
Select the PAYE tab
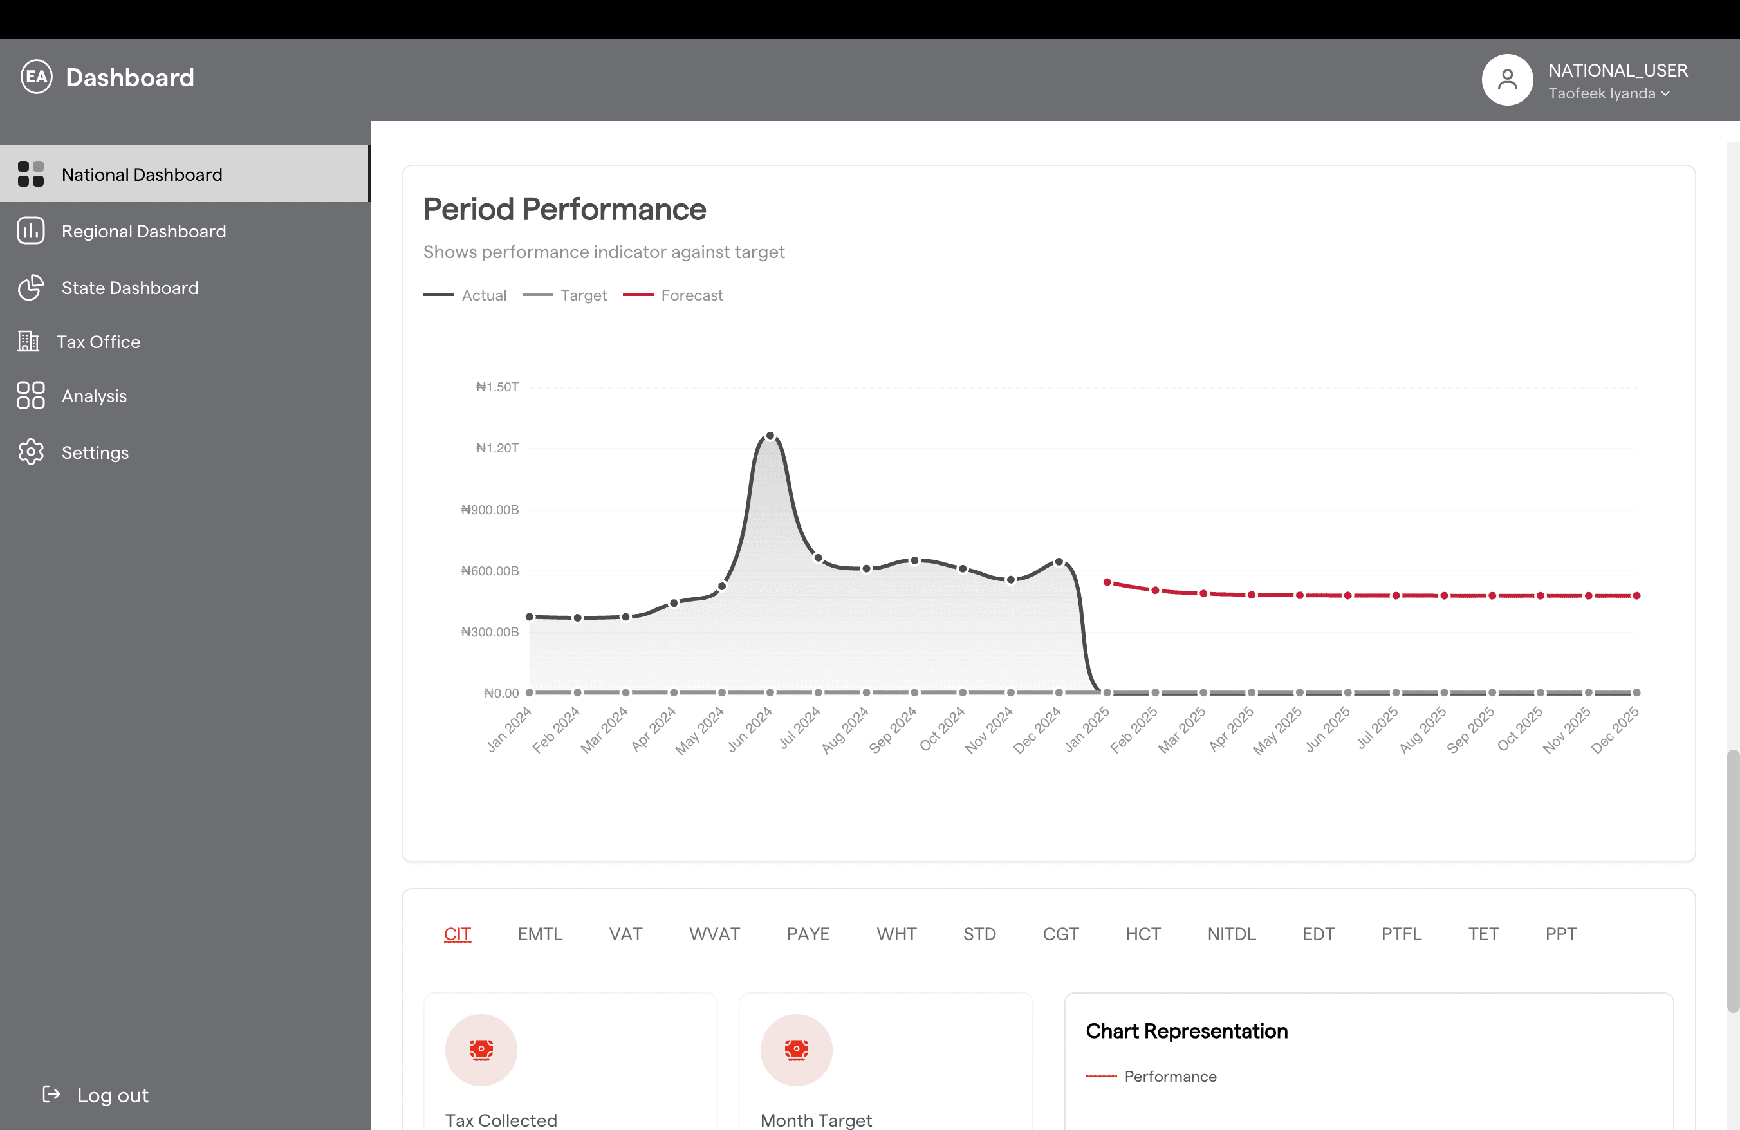click(808, 934)
